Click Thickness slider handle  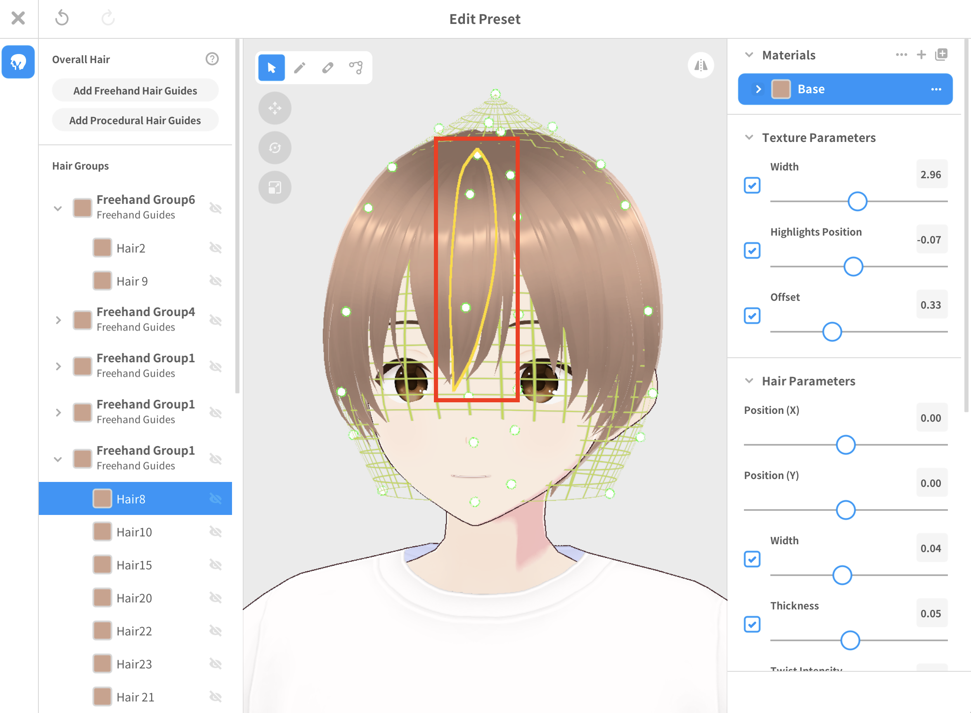click(850, 640)
